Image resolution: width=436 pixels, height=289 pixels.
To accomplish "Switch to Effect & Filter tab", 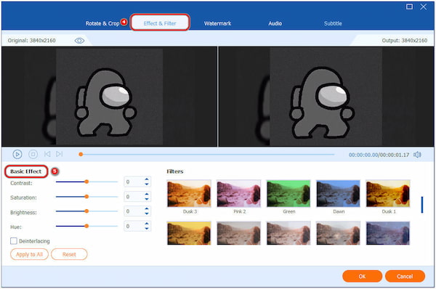I will pyautogui.click(x=160, y=23).
